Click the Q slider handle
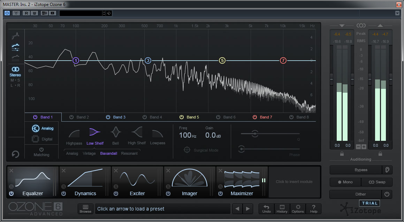 click(255, 133)
